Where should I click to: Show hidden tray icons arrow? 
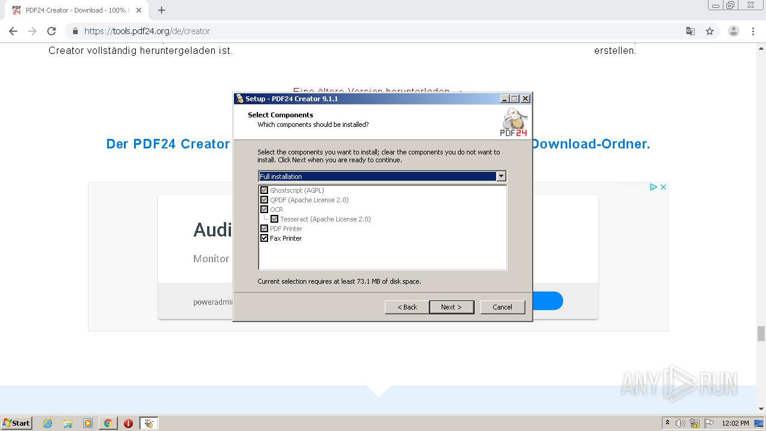point(667,423)
